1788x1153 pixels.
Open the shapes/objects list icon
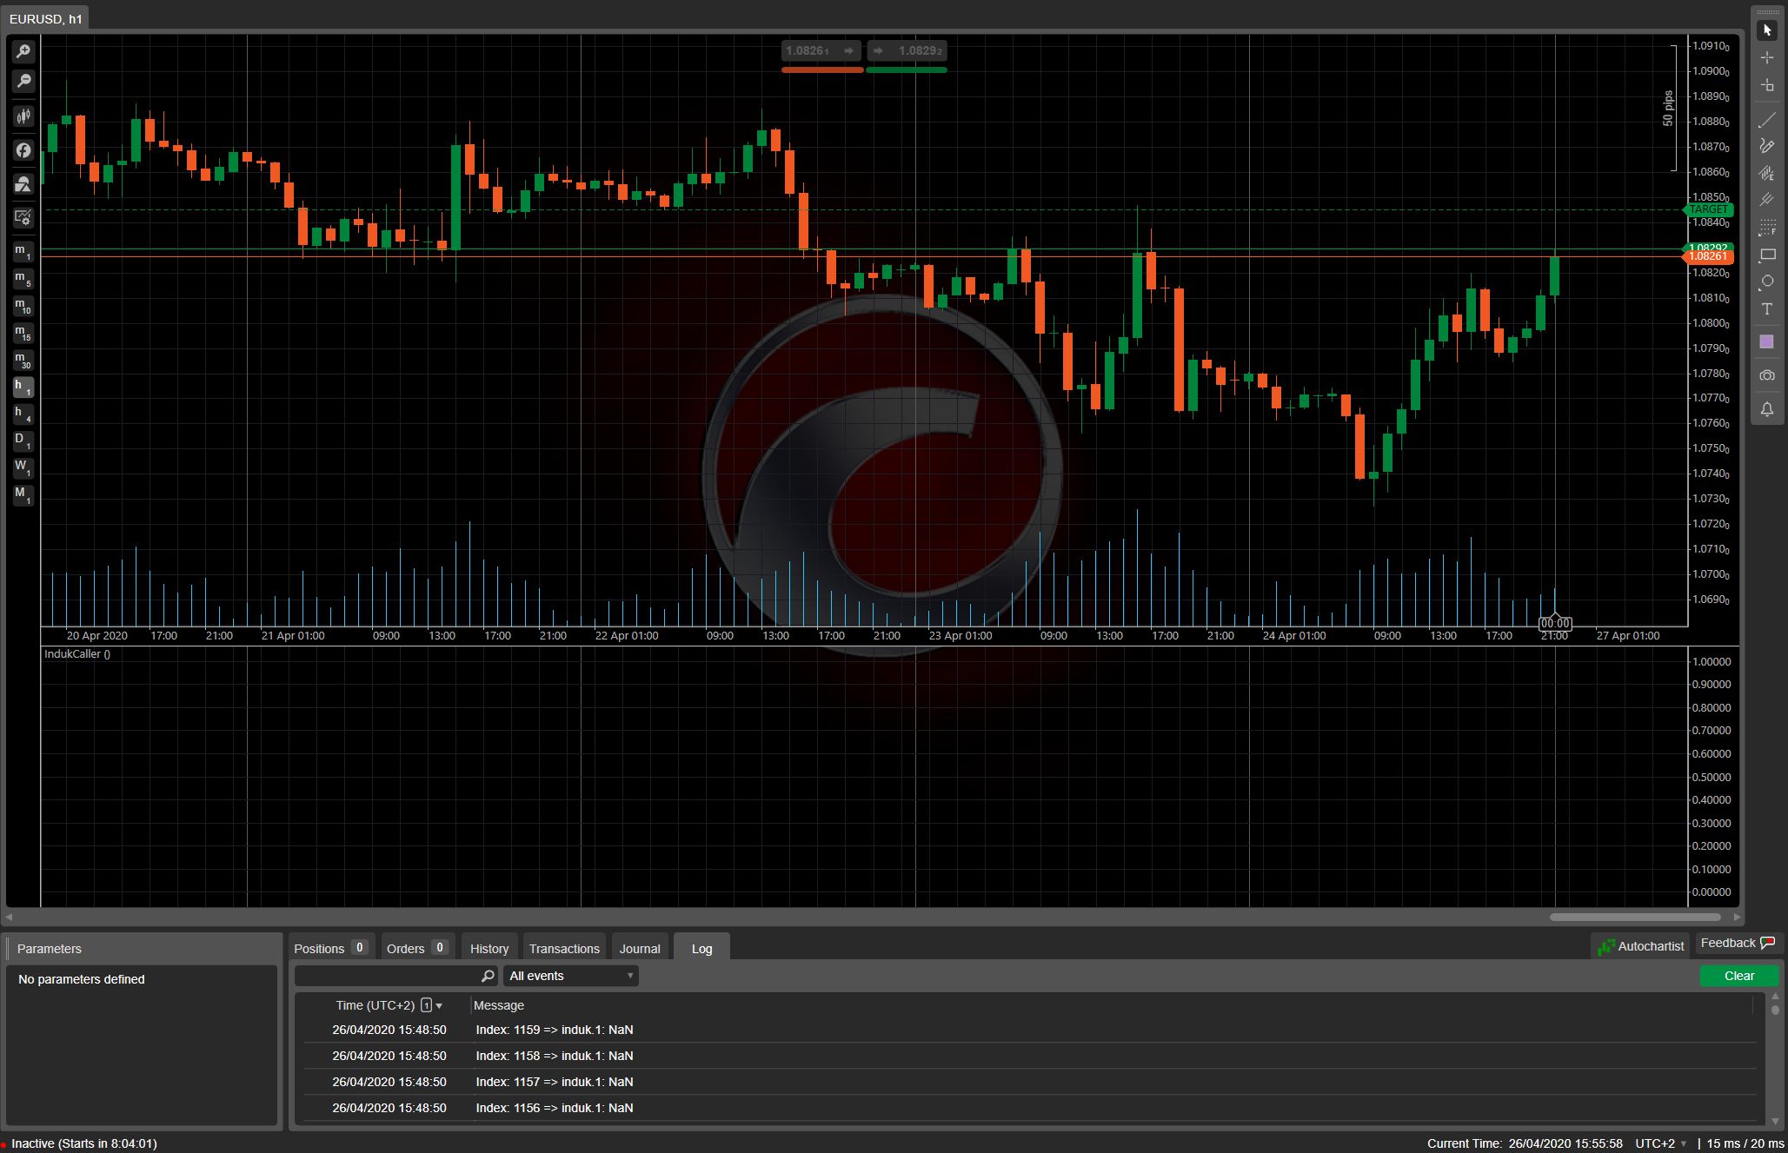click(23, 184)
